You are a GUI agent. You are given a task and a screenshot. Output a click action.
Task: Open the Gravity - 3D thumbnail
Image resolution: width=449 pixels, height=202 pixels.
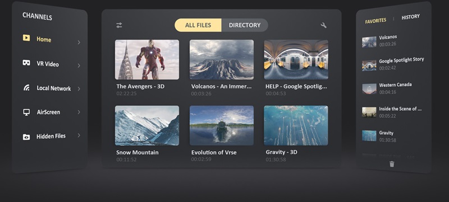point(296,125)
